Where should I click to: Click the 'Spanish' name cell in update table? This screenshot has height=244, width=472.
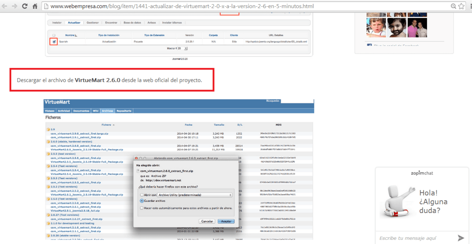(x=64, y=42)
